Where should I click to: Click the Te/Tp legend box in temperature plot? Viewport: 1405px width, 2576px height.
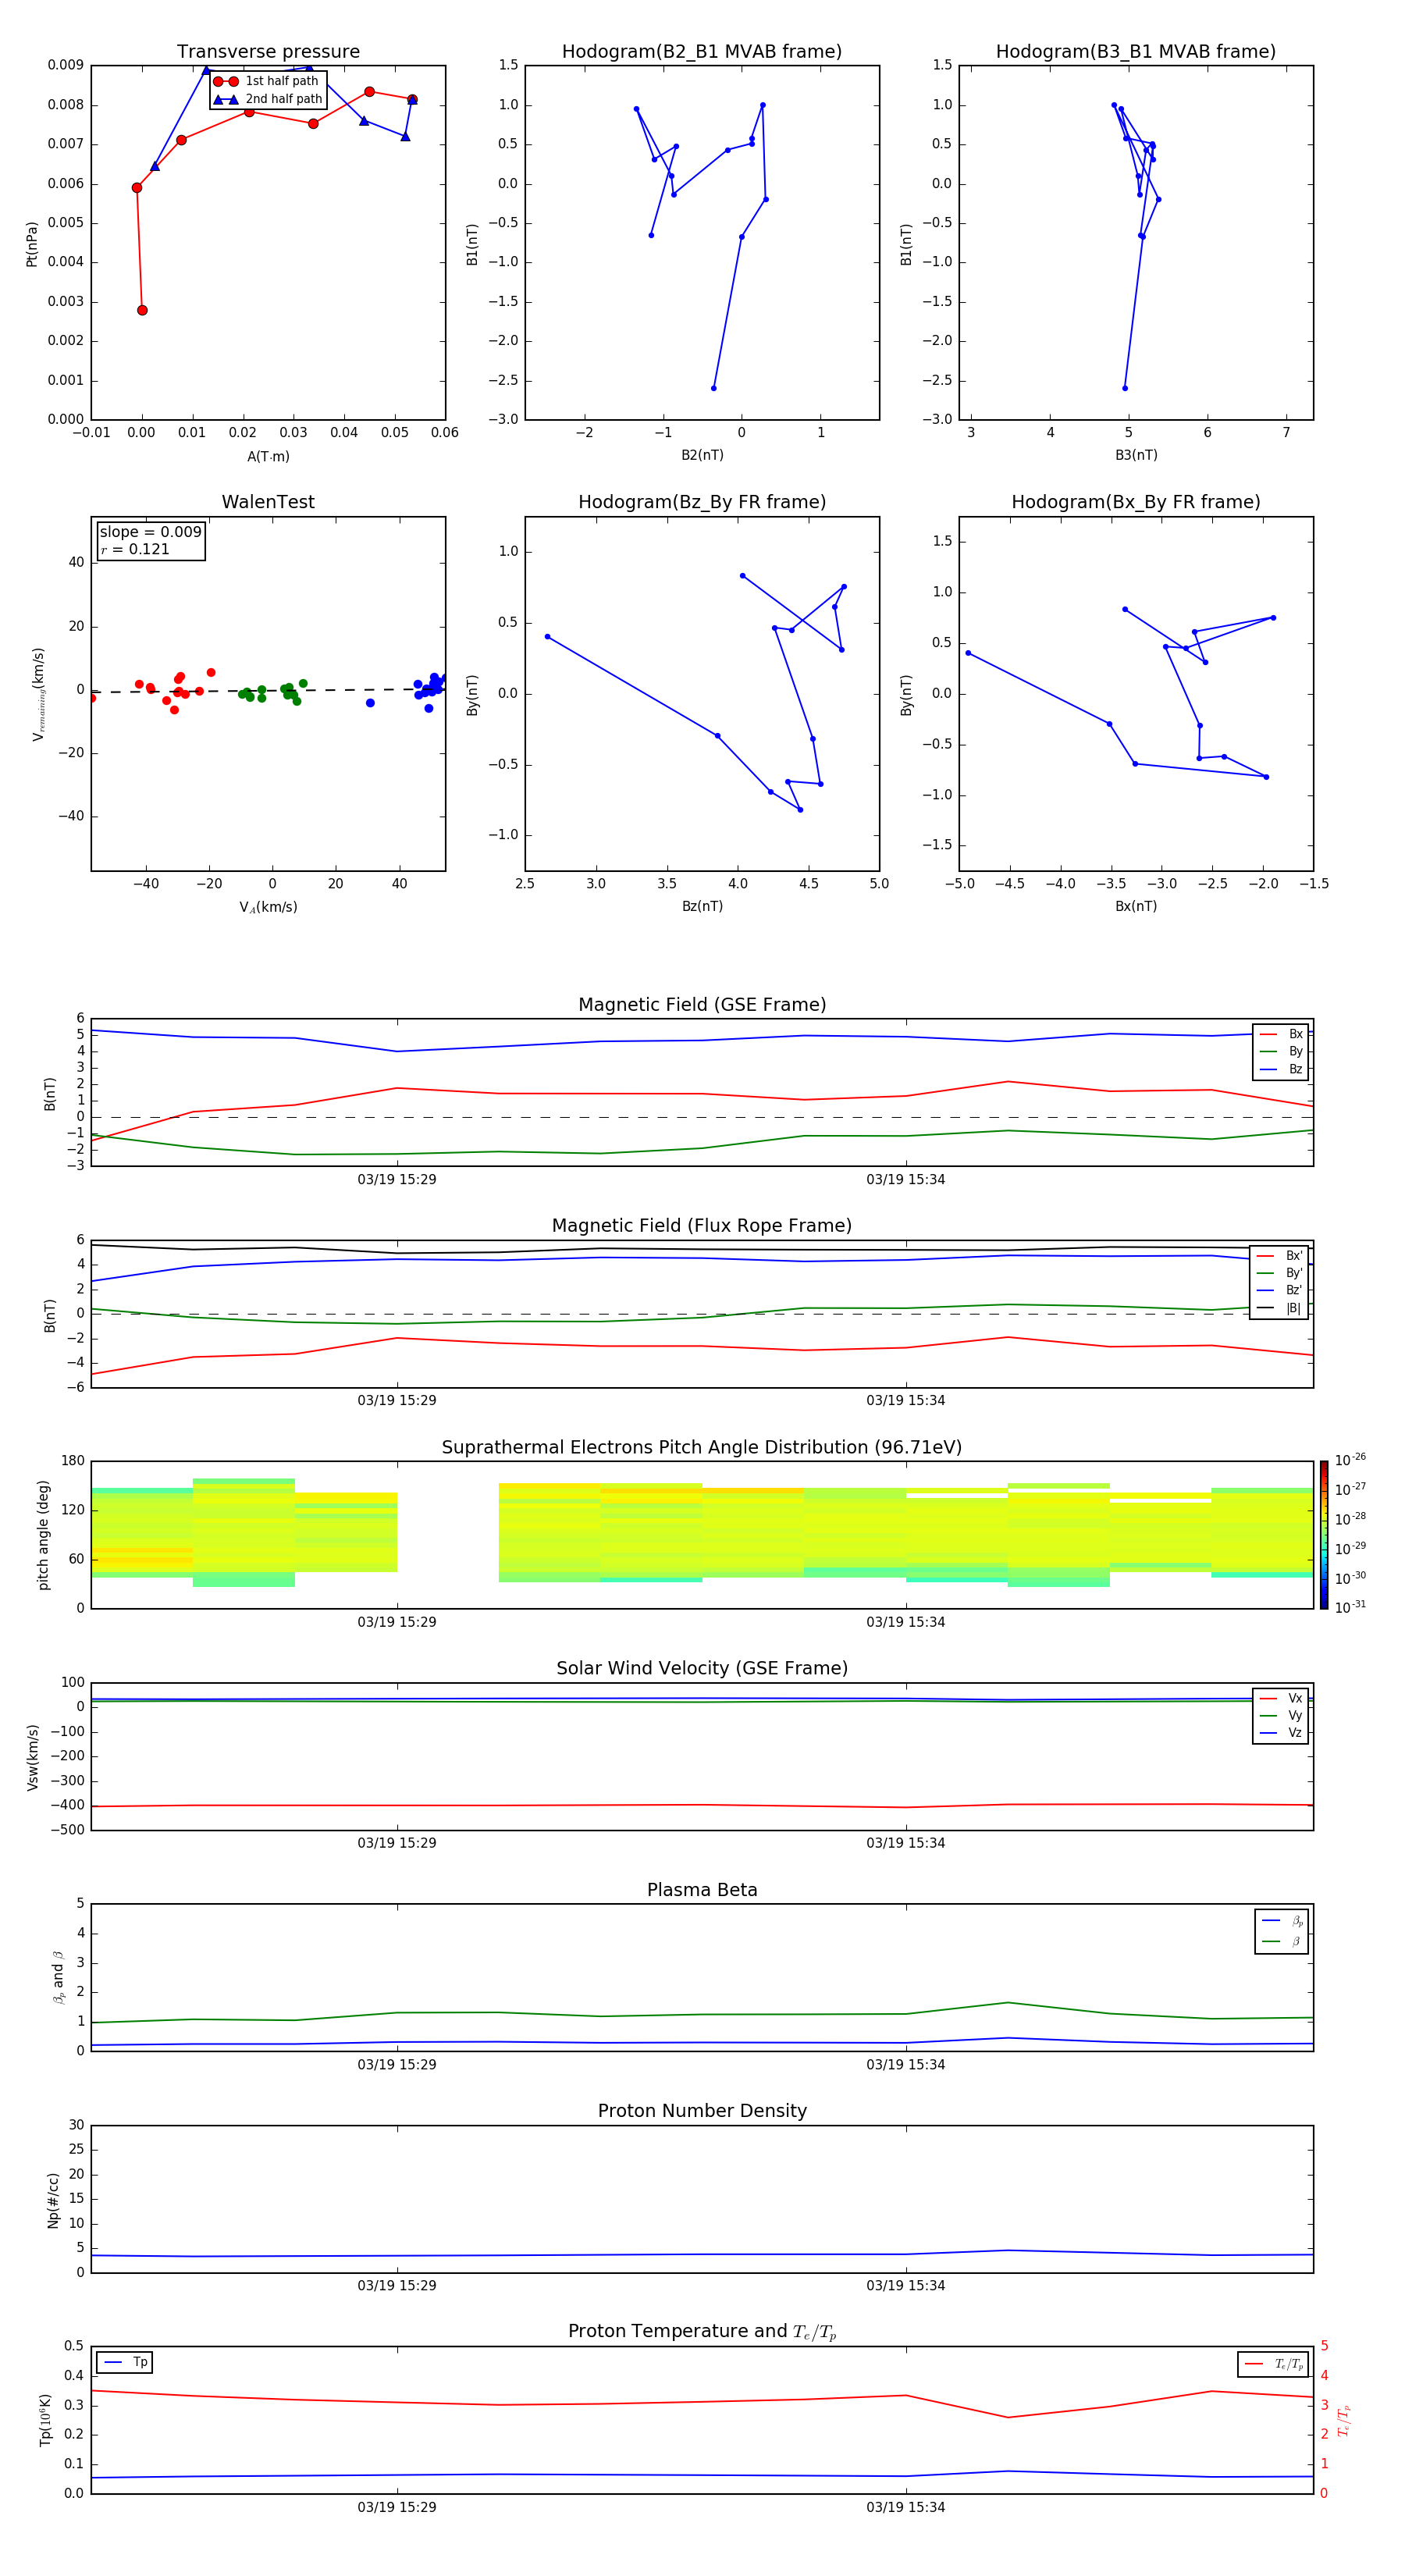(1273, 2364)
